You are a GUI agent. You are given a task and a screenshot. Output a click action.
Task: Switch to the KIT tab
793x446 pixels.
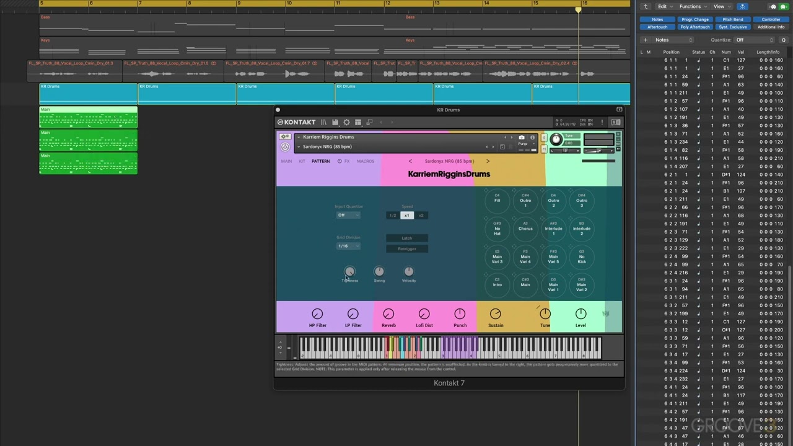(302, 161)
